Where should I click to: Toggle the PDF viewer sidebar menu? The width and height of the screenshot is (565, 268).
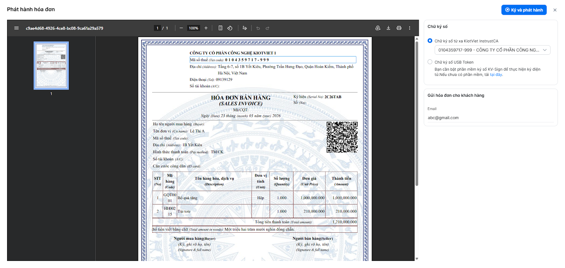tap(16, 28)
